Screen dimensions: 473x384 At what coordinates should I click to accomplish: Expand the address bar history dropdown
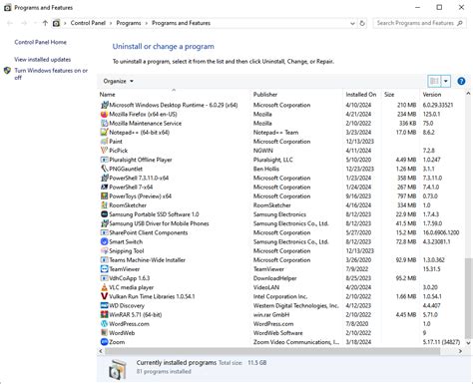click(352, 23)
